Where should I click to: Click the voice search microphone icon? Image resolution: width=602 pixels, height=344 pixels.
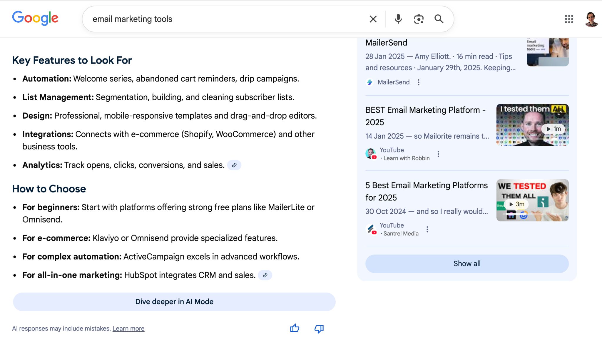click(398, 19)
